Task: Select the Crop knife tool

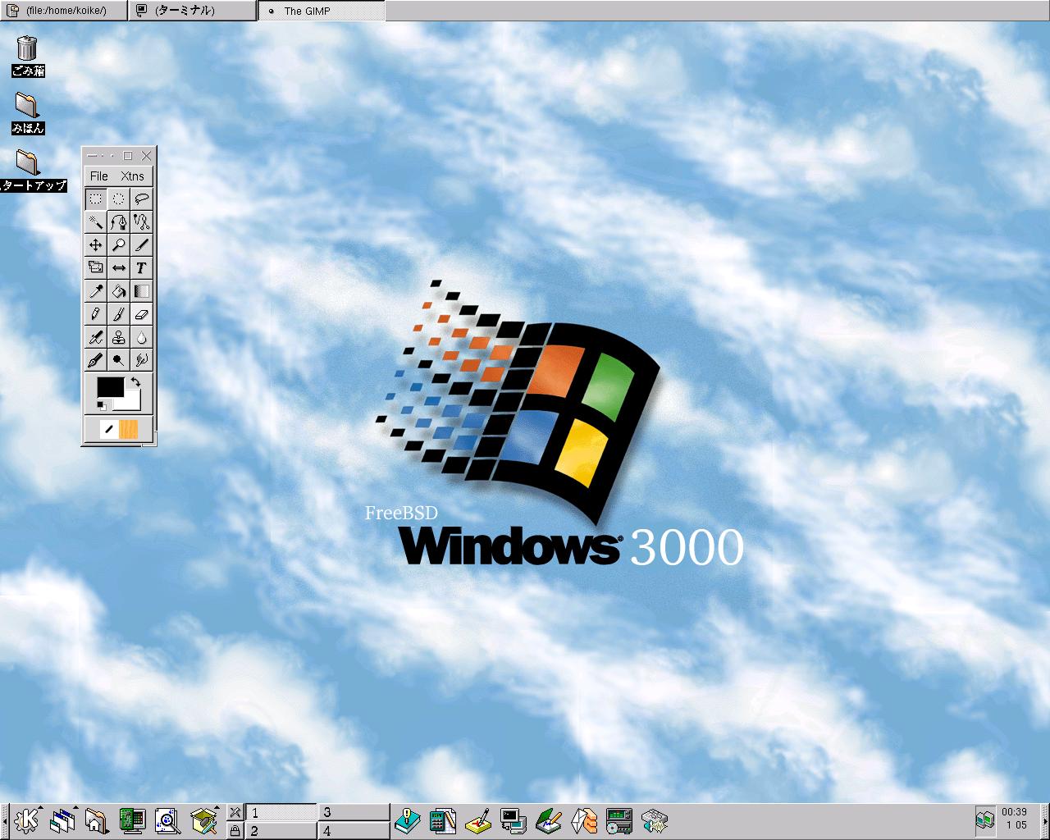Action: (142, 244)
